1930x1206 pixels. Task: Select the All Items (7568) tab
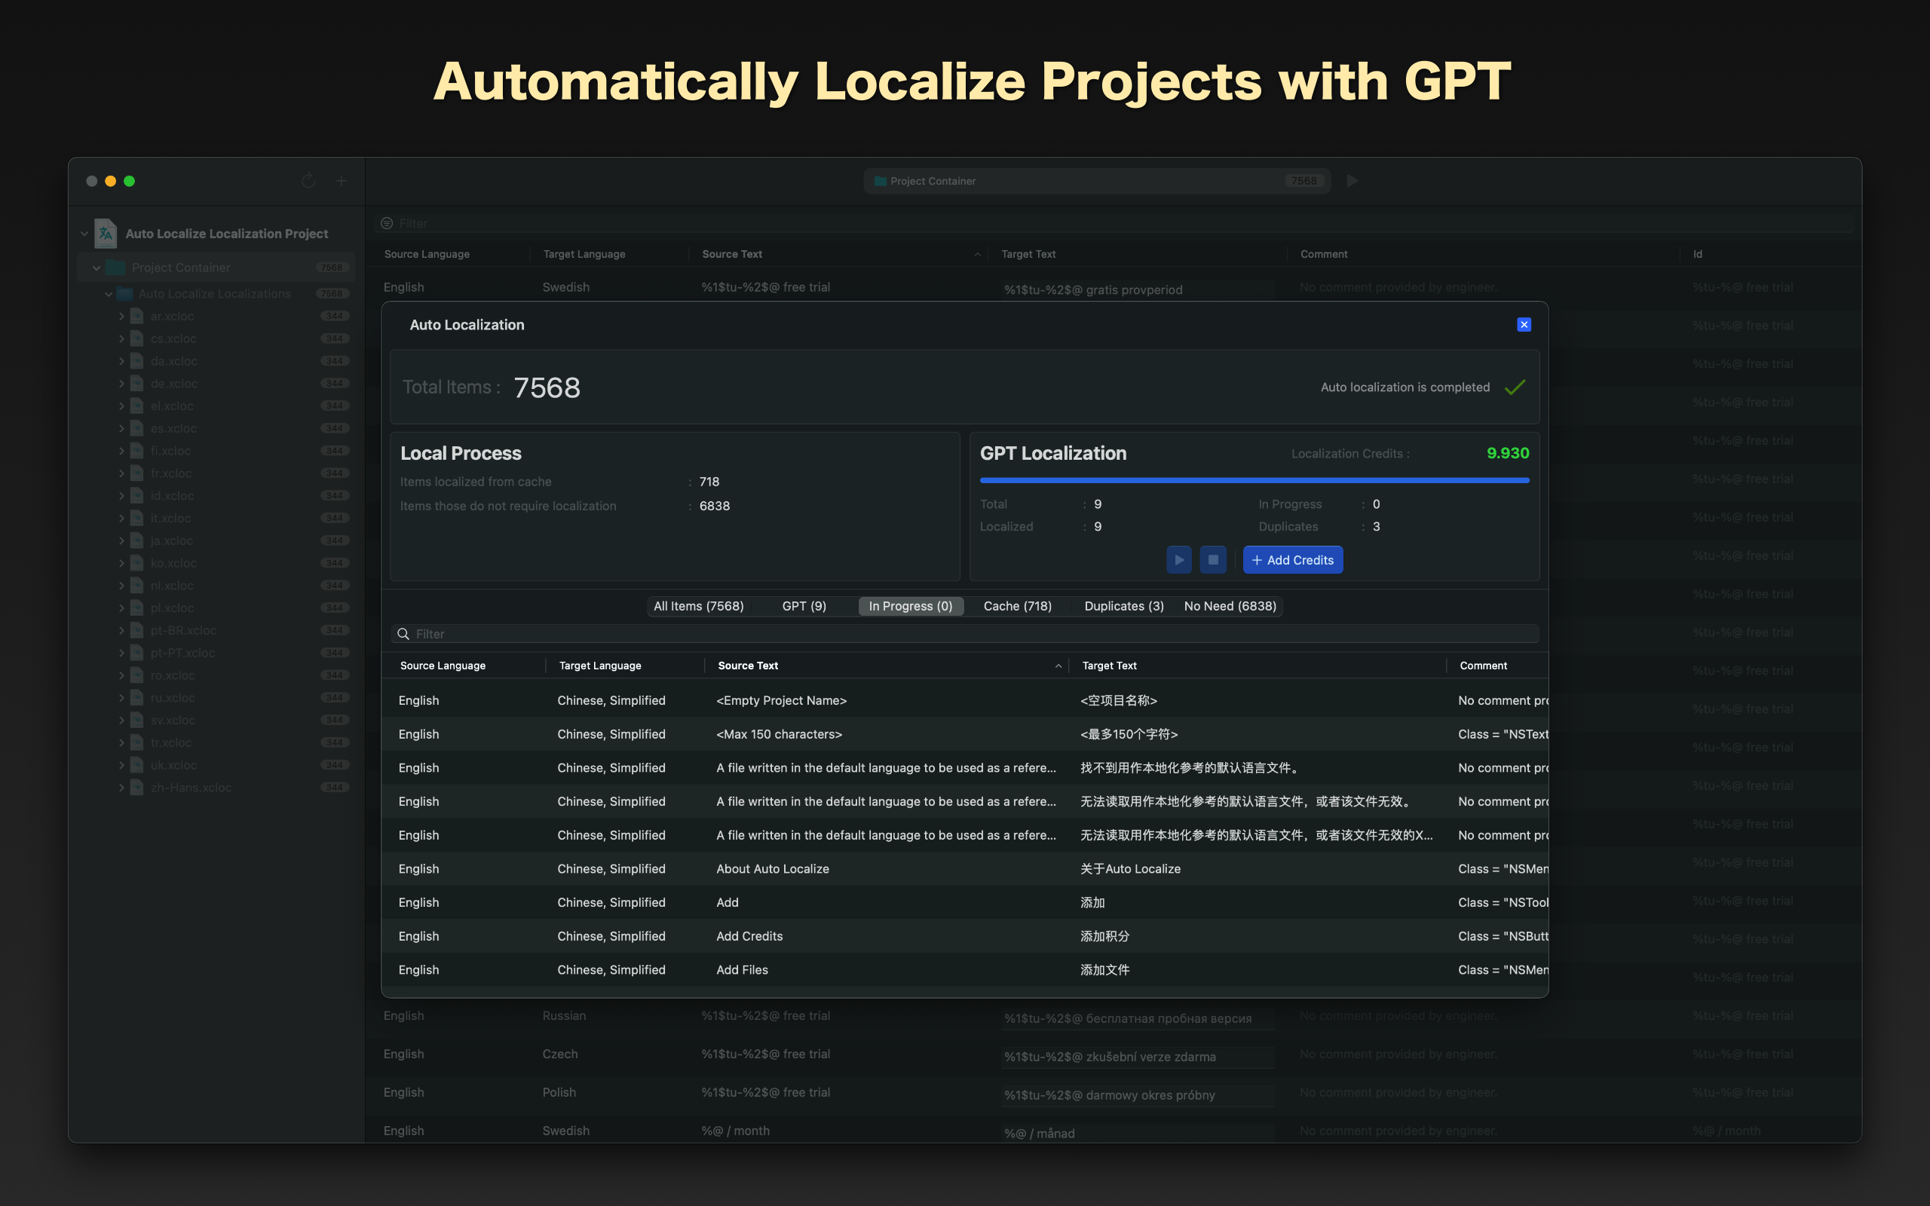pos(699,606)
